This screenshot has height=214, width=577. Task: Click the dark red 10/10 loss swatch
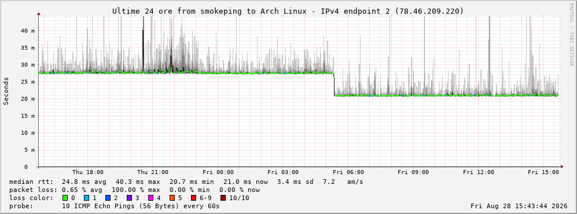tap(223, 198)
